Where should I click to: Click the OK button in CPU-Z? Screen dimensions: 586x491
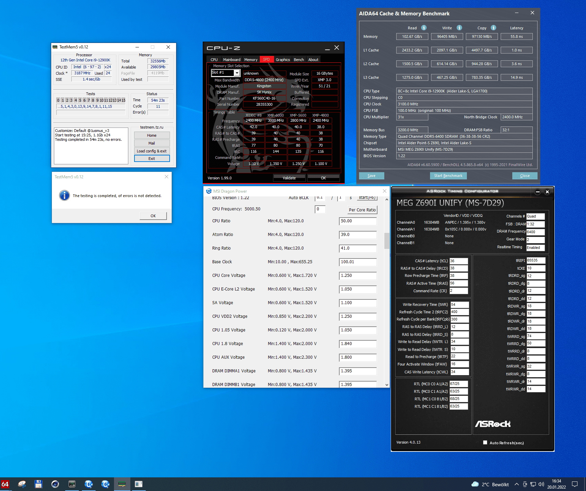click(324, 178)
